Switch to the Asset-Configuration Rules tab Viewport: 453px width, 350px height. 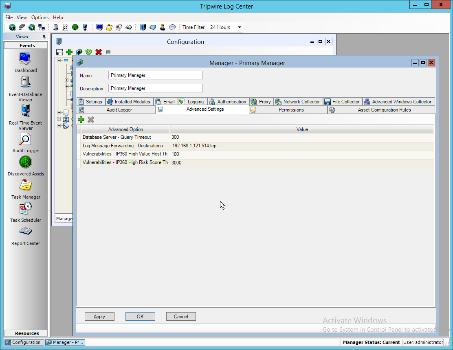point(381,110)
